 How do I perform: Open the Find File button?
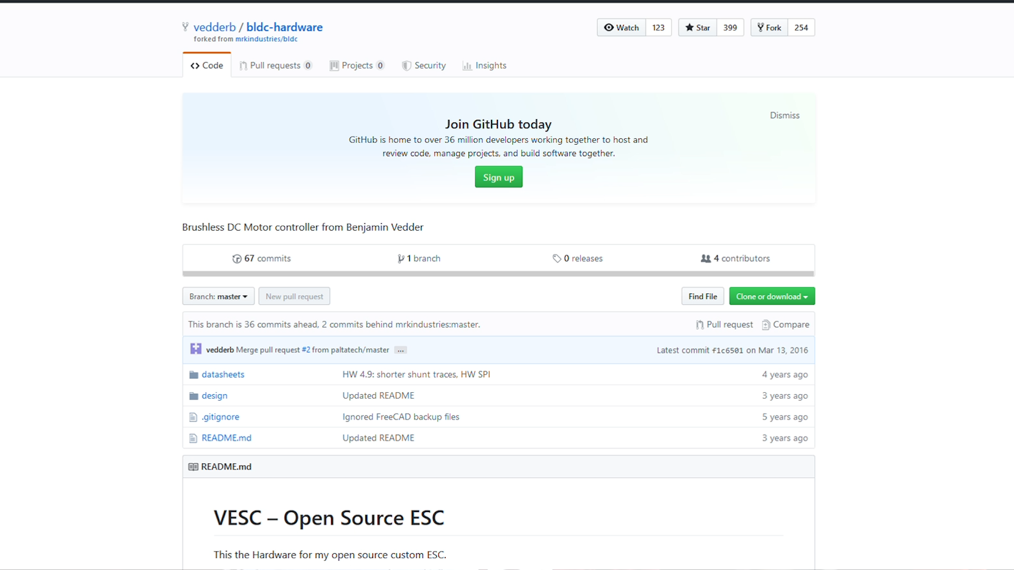(x=702, y=297)
